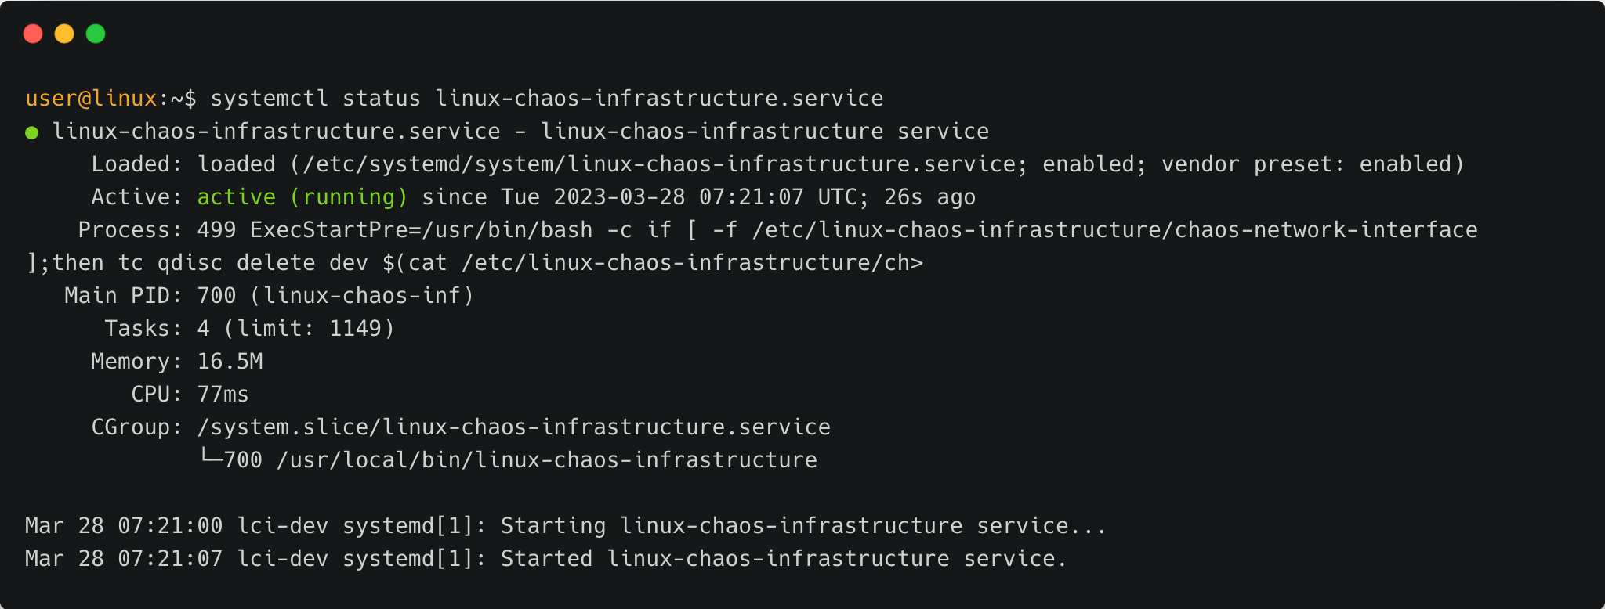The width and height of the screenshot is (1605, 609).
Task: Click the /usr/local/bin/linux-chaos-infrastructure binary path
Action: click(546, 460)
